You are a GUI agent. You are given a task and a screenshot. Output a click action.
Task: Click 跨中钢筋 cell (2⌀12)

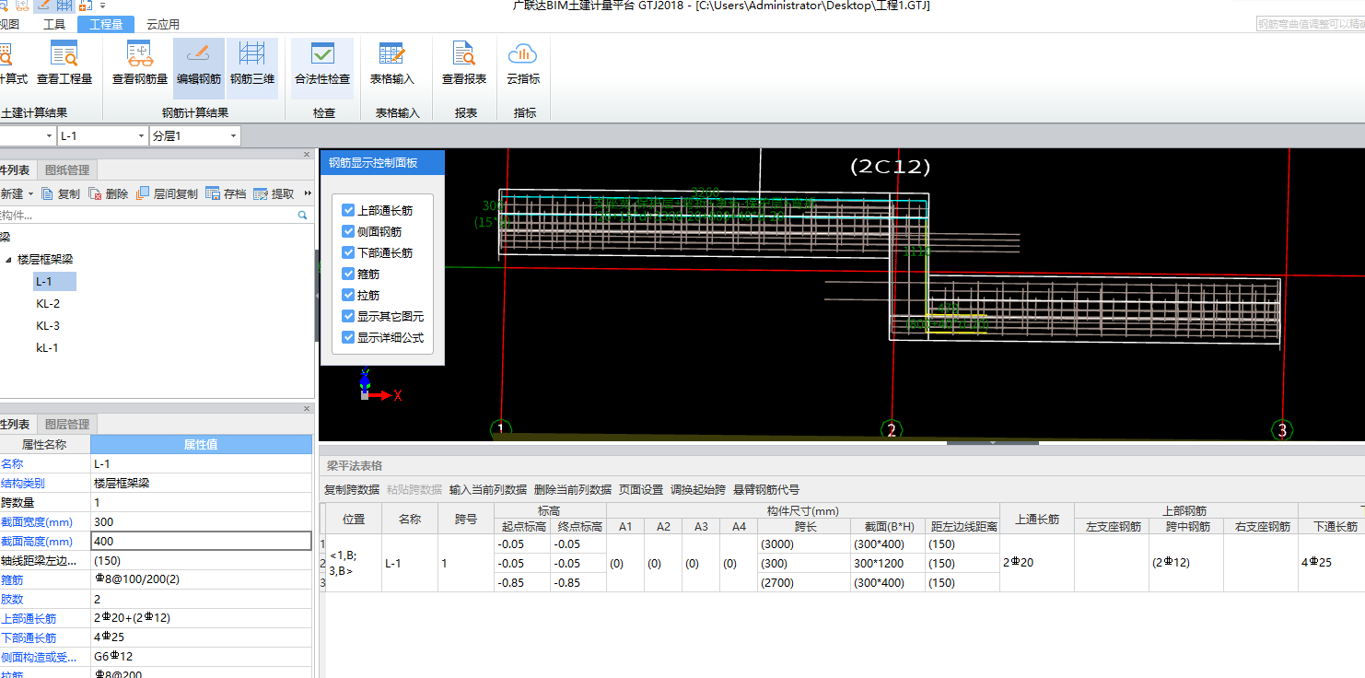coord(1186,563)
